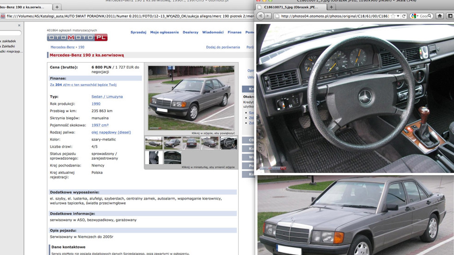Click the bookmarks sidebar search field
454x255 pixels.
coord(10,33)
